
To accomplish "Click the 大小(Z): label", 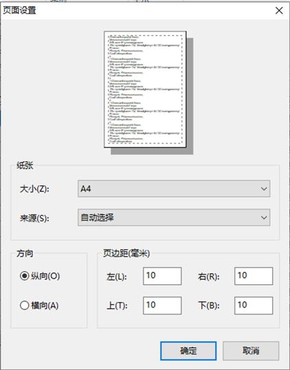I will (x=34, y=189).
